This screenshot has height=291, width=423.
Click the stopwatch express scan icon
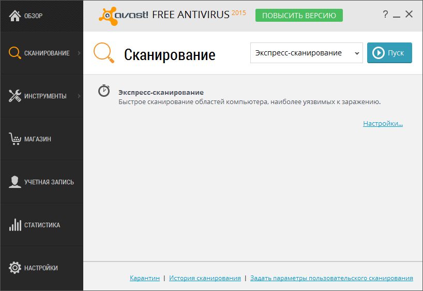104,91
